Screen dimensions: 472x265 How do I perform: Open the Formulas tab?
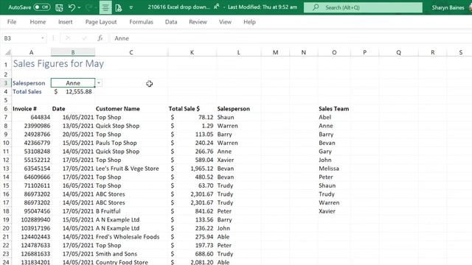[x=141, y=22]
